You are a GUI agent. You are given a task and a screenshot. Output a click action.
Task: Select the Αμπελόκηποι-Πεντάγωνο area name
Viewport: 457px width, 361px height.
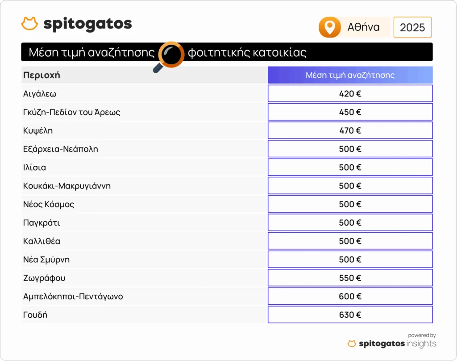(73, 296)
